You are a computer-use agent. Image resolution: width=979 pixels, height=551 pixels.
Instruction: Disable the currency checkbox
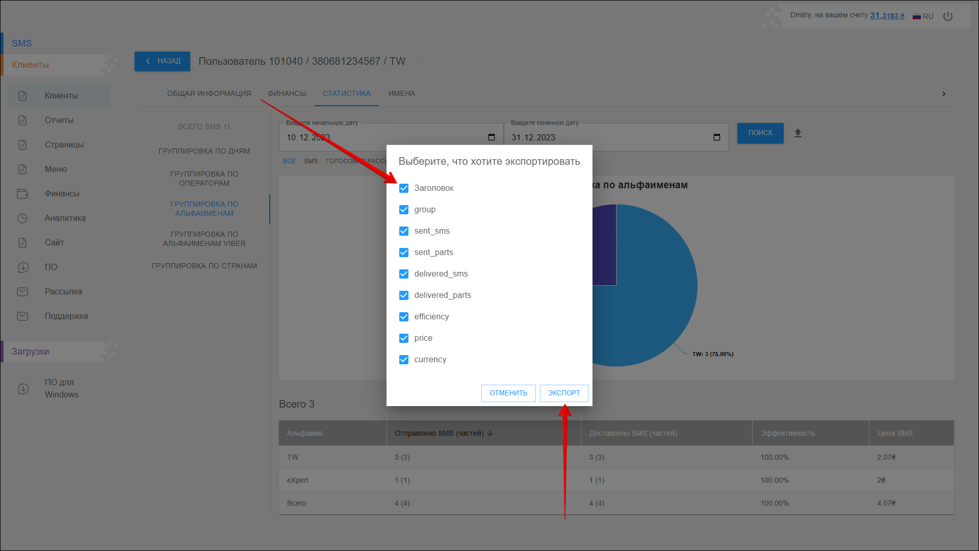point(404,360)
